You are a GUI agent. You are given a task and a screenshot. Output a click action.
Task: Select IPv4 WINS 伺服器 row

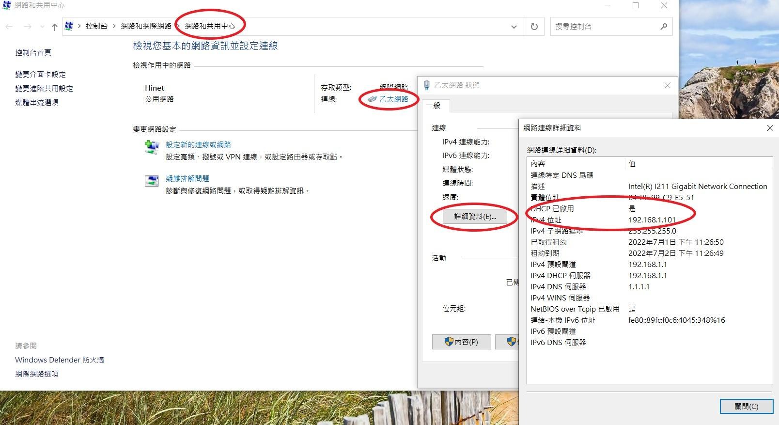pos(649,298)
